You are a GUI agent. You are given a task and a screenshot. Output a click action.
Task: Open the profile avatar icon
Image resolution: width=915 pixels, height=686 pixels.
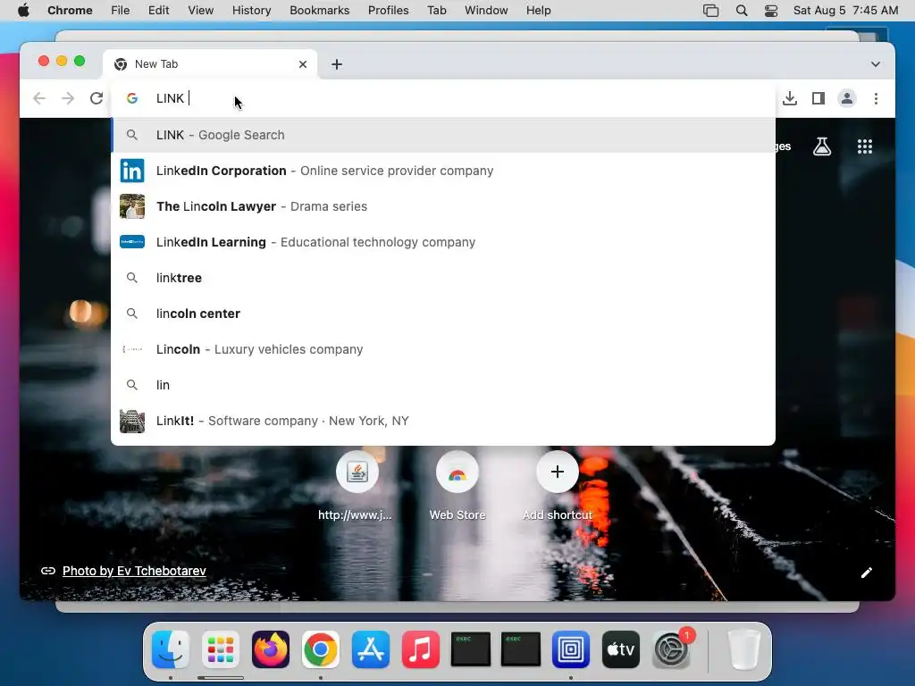tap(847, 98)
